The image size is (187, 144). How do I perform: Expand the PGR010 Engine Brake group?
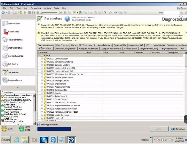42,84
